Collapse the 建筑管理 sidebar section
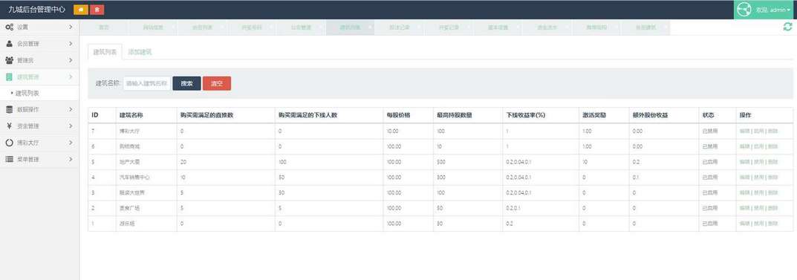The image size is (797, 280). [39, 76]
